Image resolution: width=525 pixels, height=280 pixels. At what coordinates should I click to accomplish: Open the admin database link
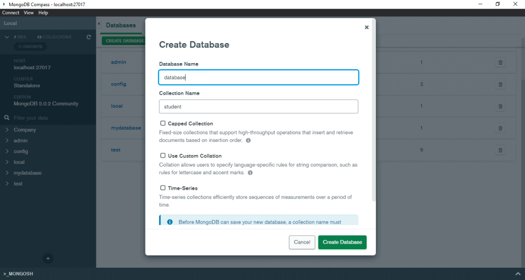tap(118, 62)
